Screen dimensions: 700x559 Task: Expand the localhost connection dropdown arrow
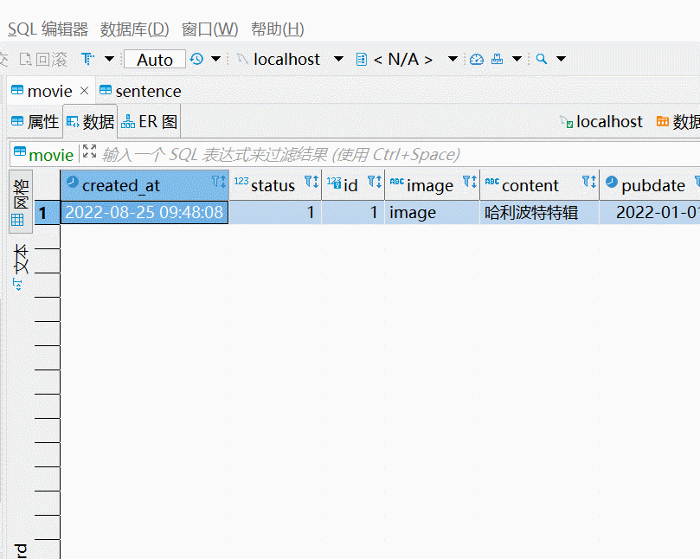point(339,59)
